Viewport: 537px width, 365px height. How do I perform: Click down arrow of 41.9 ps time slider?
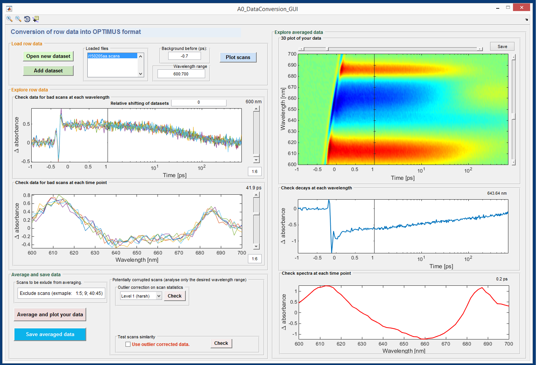(x=256, y=247)
